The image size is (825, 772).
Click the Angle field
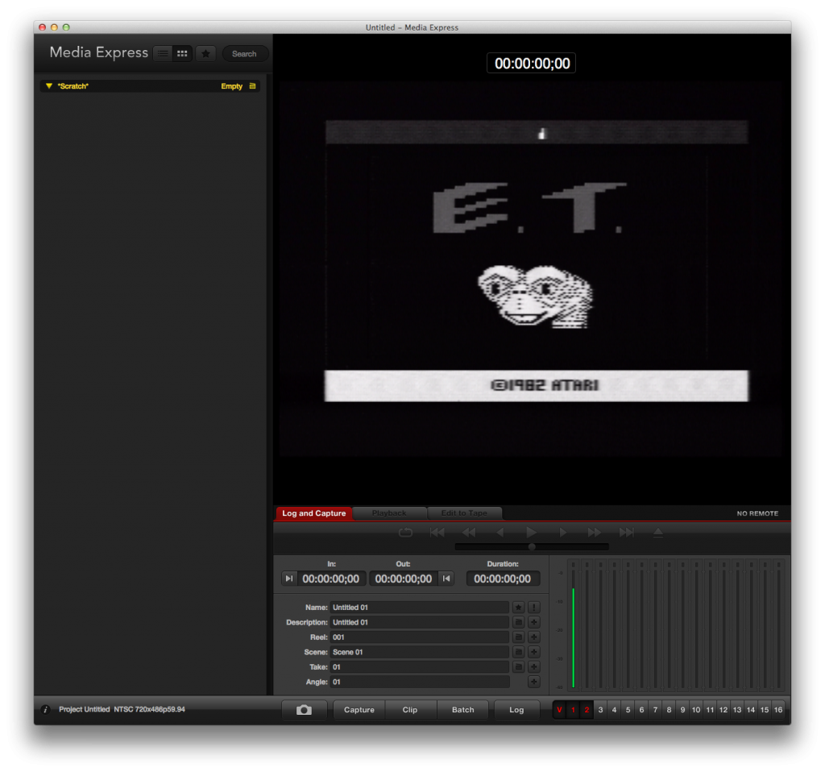[x=419, y=682]
